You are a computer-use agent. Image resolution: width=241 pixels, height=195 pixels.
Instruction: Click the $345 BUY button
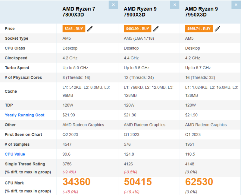[x=74, y=29]
